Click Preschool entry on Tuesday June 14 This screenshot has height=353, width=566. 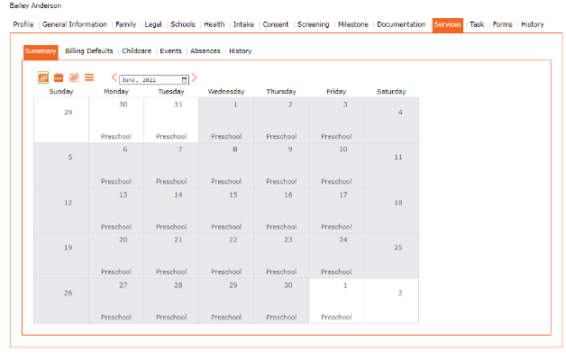point(171,227)
